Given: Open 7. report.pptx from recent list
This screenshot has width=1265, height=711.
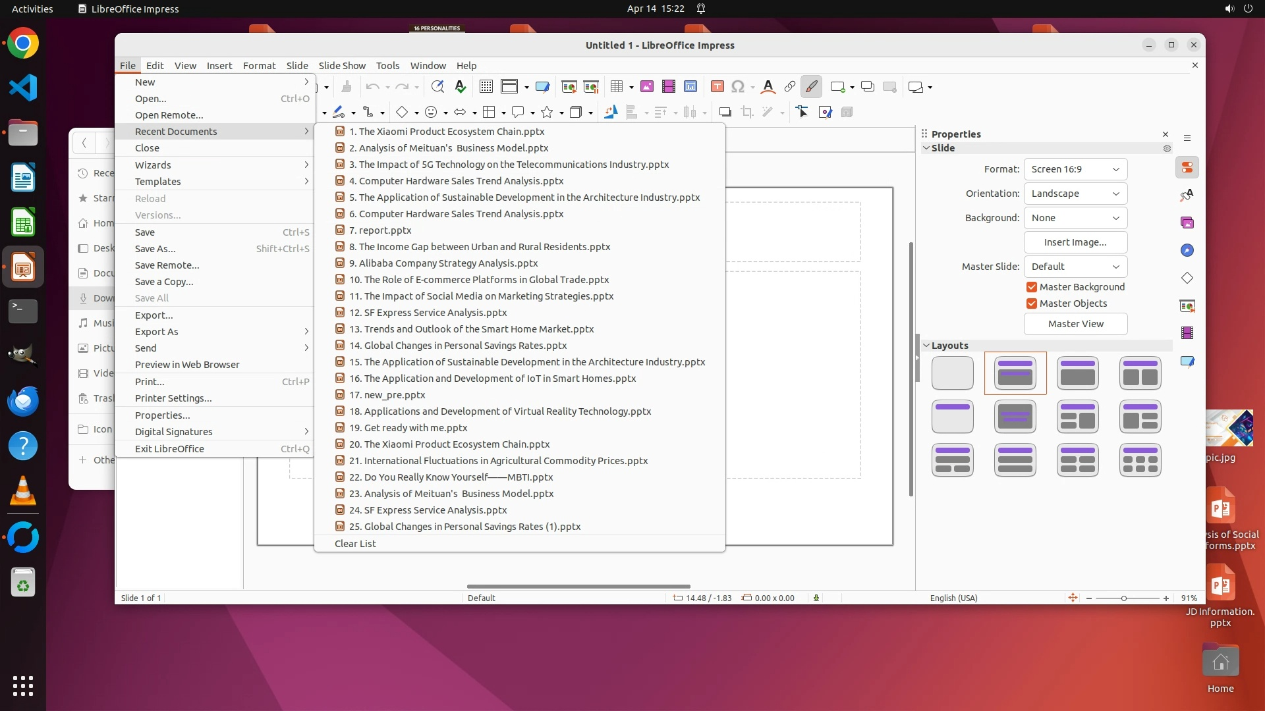Looking at the screenshot, I should [x=385, y=230].
